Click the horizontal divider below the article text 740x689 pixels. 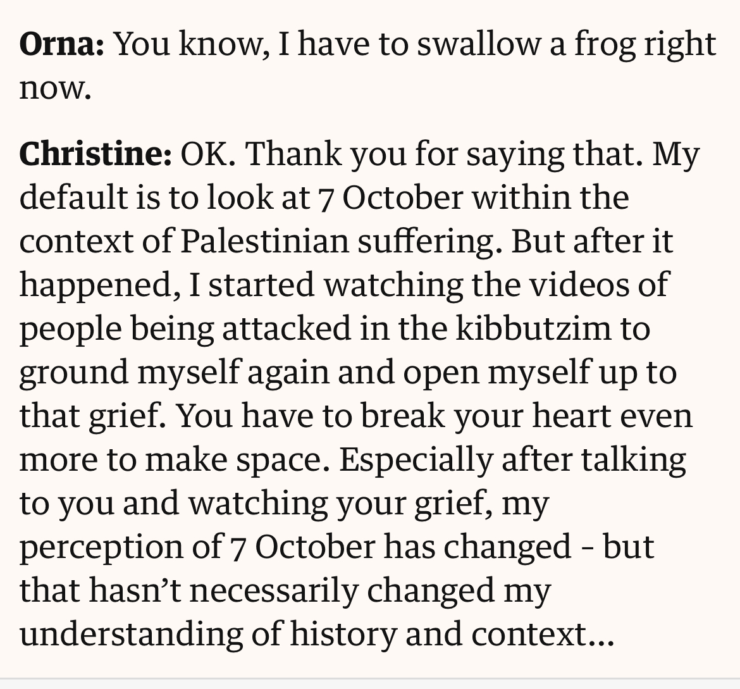370,679
